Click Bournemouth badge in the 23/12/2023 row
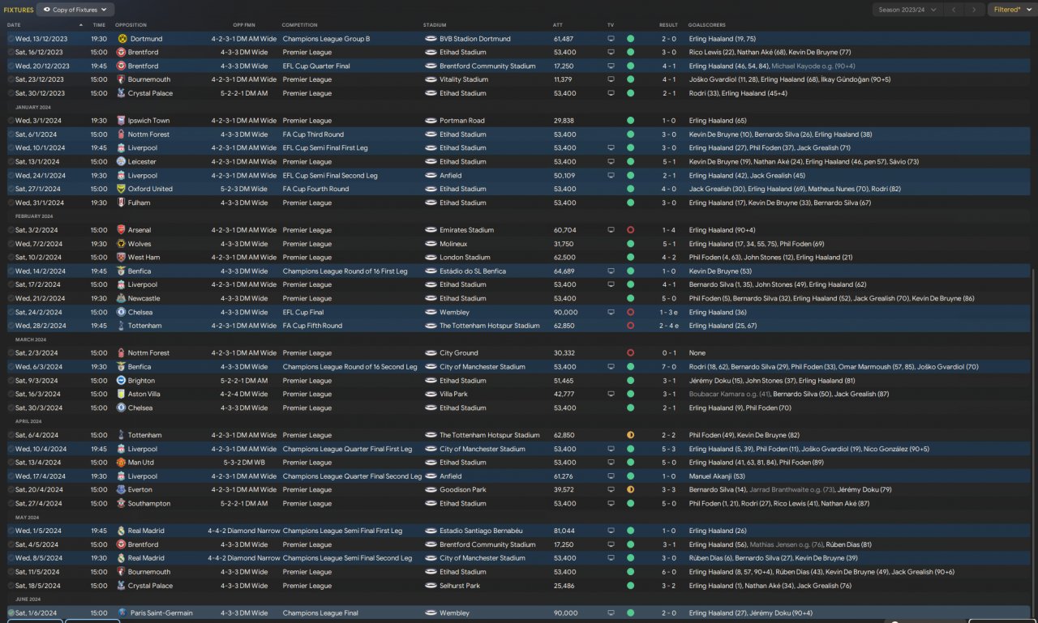The height and width of the screenshot is (623, 1038). [121, 80]
